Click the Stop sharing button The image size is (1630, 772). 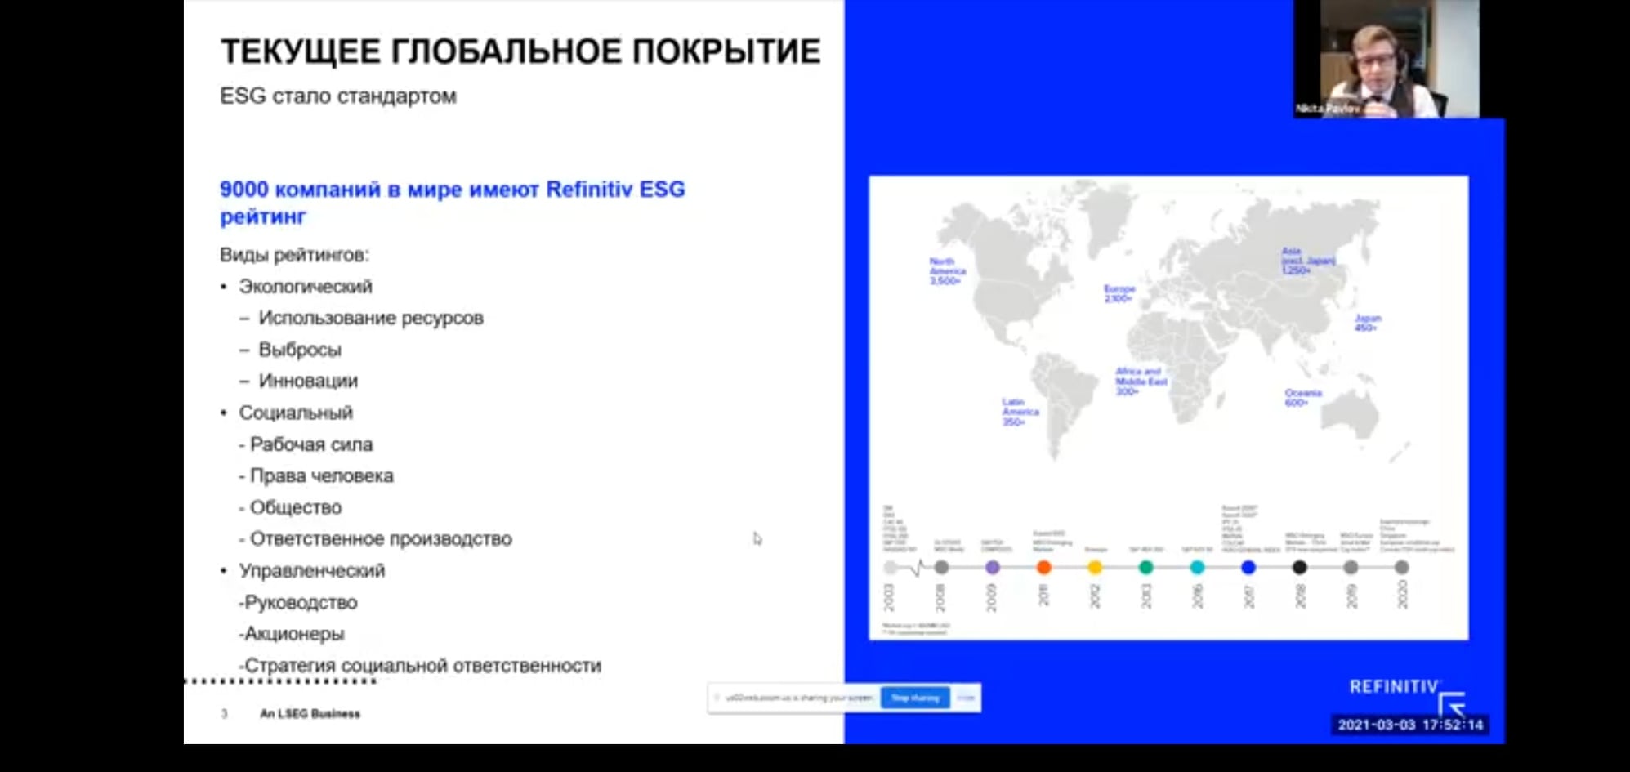[915, 698]
